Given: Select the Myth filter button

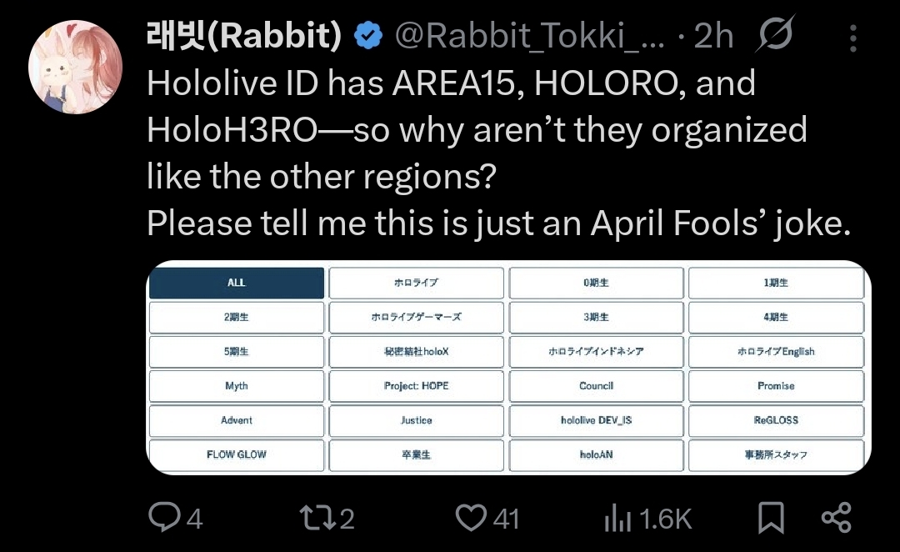Looking at the screenshot, I should 237,386.
